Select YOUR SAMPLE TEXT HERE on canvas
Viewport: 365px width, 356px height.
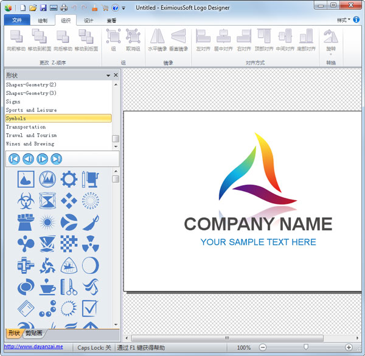pyautogui.click(x=258, y=242)
